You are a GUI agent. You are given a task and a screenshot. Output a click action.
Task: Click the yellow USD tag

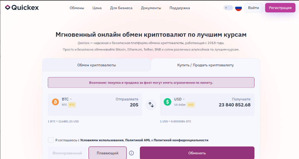click(x=191, y=105)
